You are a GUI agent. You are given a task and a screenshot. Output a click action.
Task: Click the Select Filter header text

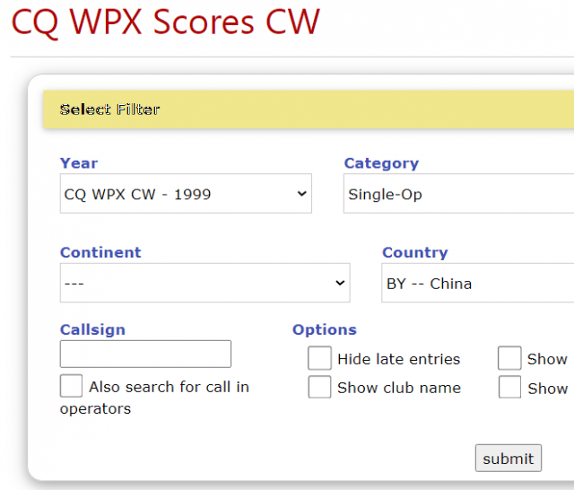(109, 109)
